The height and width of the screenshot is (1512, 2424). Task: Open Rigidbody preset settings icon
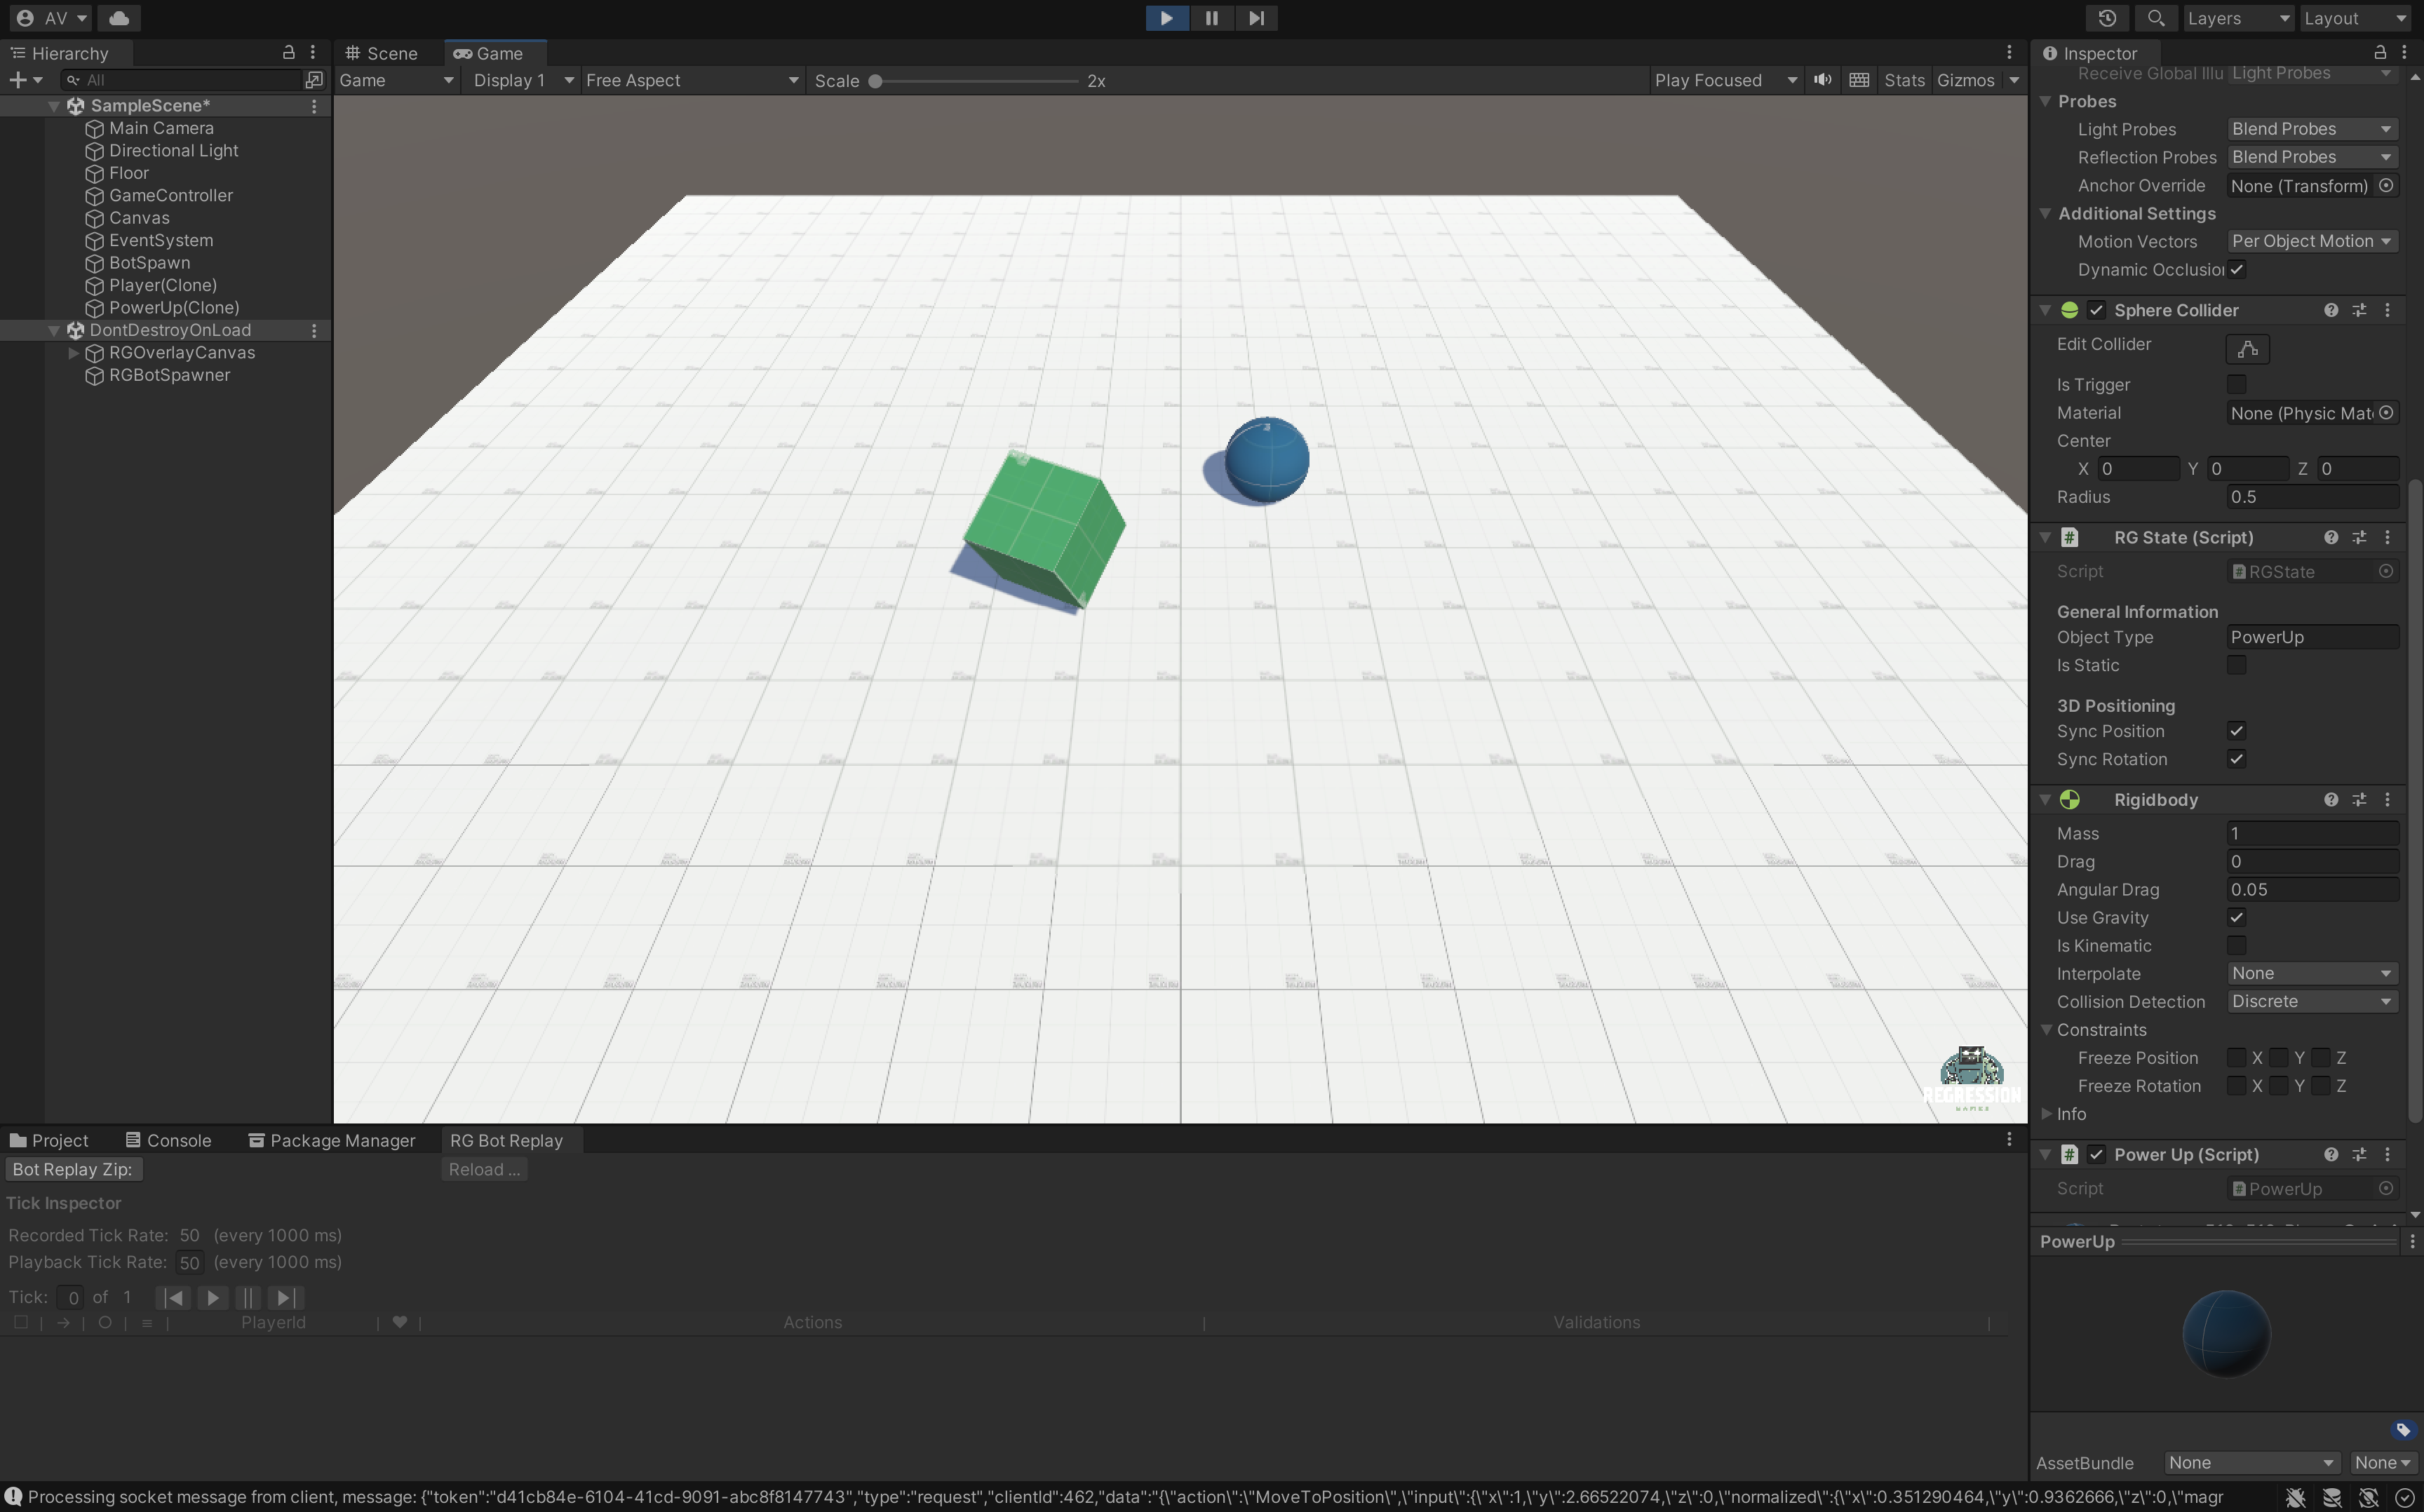[x=2359, y=800]
